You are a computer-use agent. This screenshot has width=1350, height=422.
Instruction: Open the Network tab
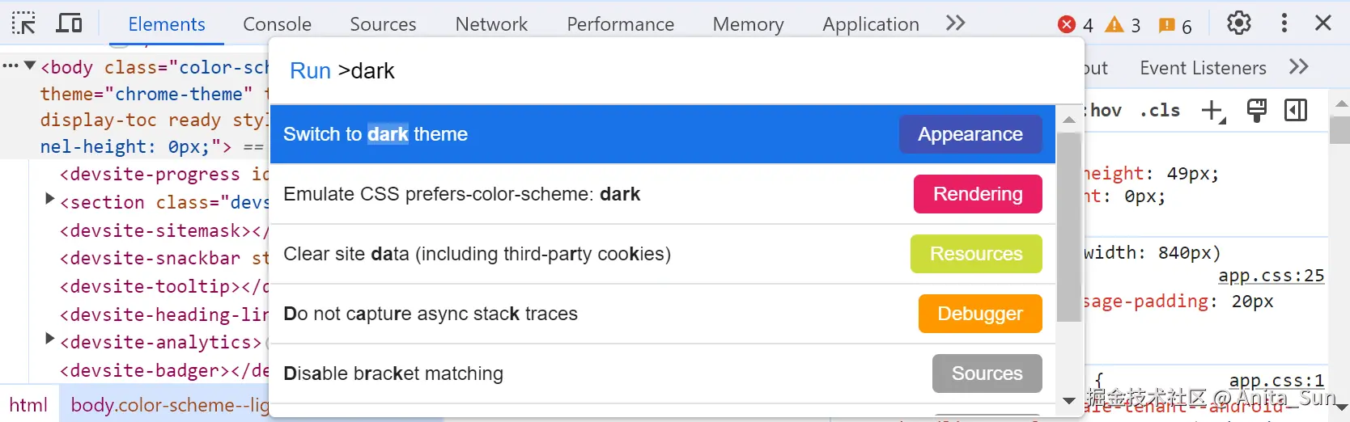click(491, 24)
